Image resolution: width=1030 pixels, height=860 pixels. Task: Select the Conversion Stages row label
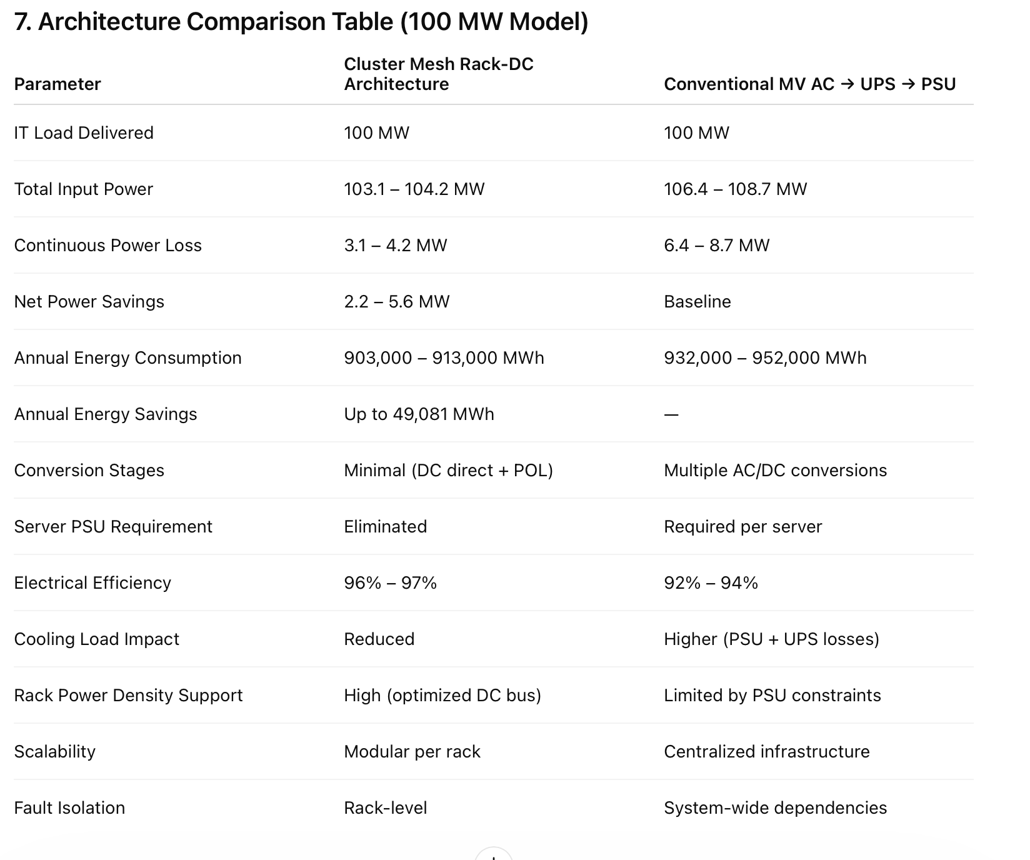89,471
